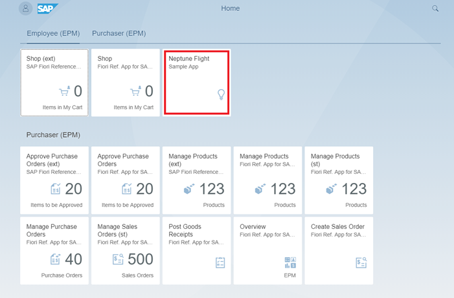This screenshot has height=298, width=454.
Task: Click 'Post Goods Receipts' tile title
Action: [185, 230]
